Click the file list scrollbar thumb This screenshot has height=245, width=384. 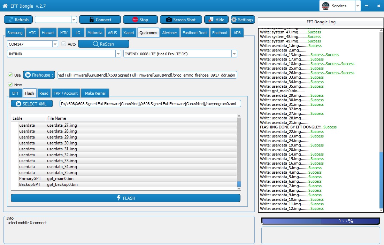pyautogui.click(x=239, y=184)
